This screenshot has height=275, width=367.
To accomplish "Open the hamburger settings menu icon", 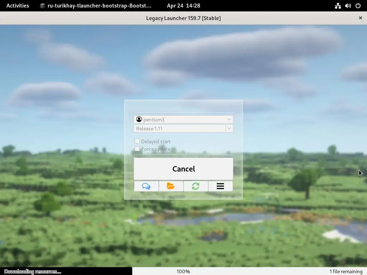I will point(220,186).
